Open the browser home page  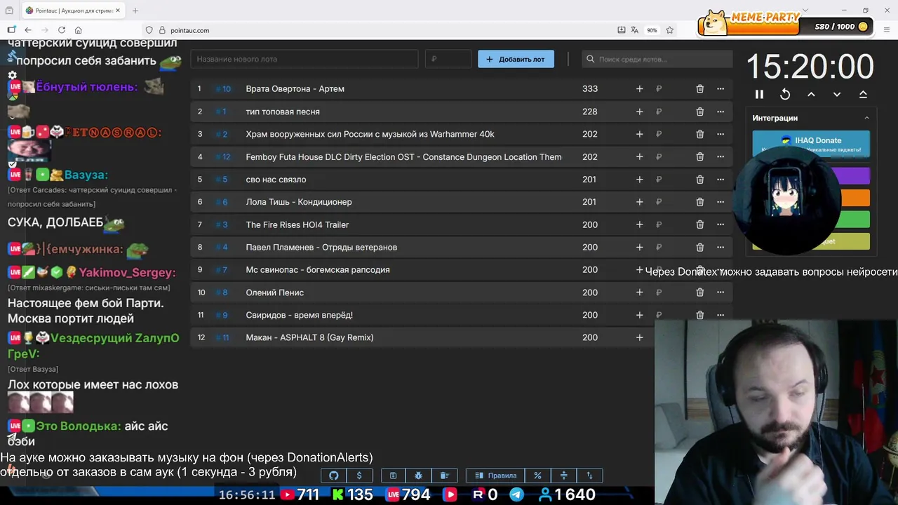(79, 30)
